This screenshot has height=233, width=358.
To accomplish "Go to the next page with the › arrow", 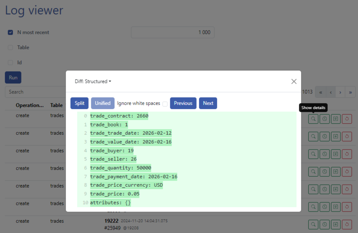I will coord(340,92).
